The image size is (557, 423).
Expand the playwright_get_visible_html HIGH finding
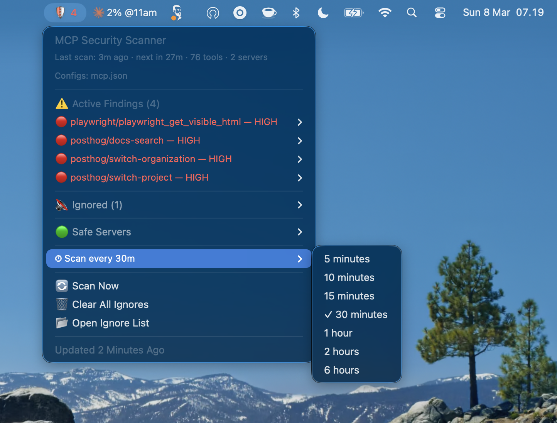coord(174,122)
